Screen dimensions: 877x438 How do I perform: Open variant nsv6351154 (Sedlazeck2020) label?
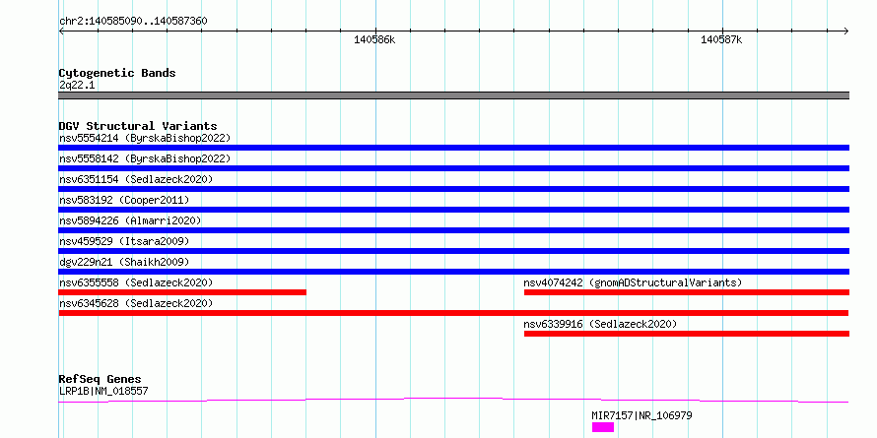[136, 179]
